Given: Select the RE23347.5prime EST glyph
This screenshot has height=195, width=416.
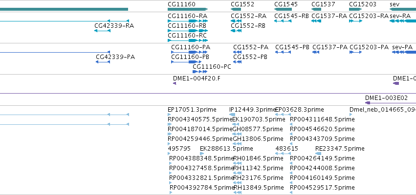Looking at the screenshot, I should [318, 154].
